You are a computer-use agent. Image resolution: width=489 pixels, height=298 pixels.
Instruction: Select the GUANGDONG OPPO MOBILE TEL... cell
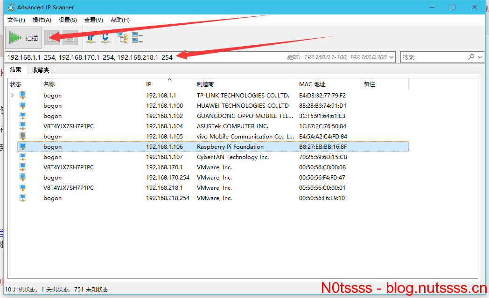[245, 116]
